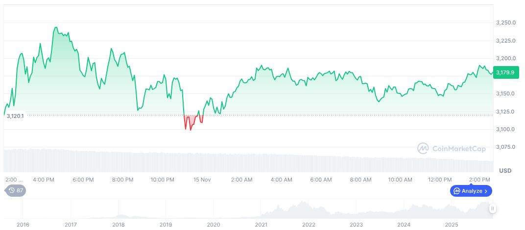Click the 6:00 AM label on the time axis
The height and width of the screenshot is (230, 525).
tap(321, 180)
